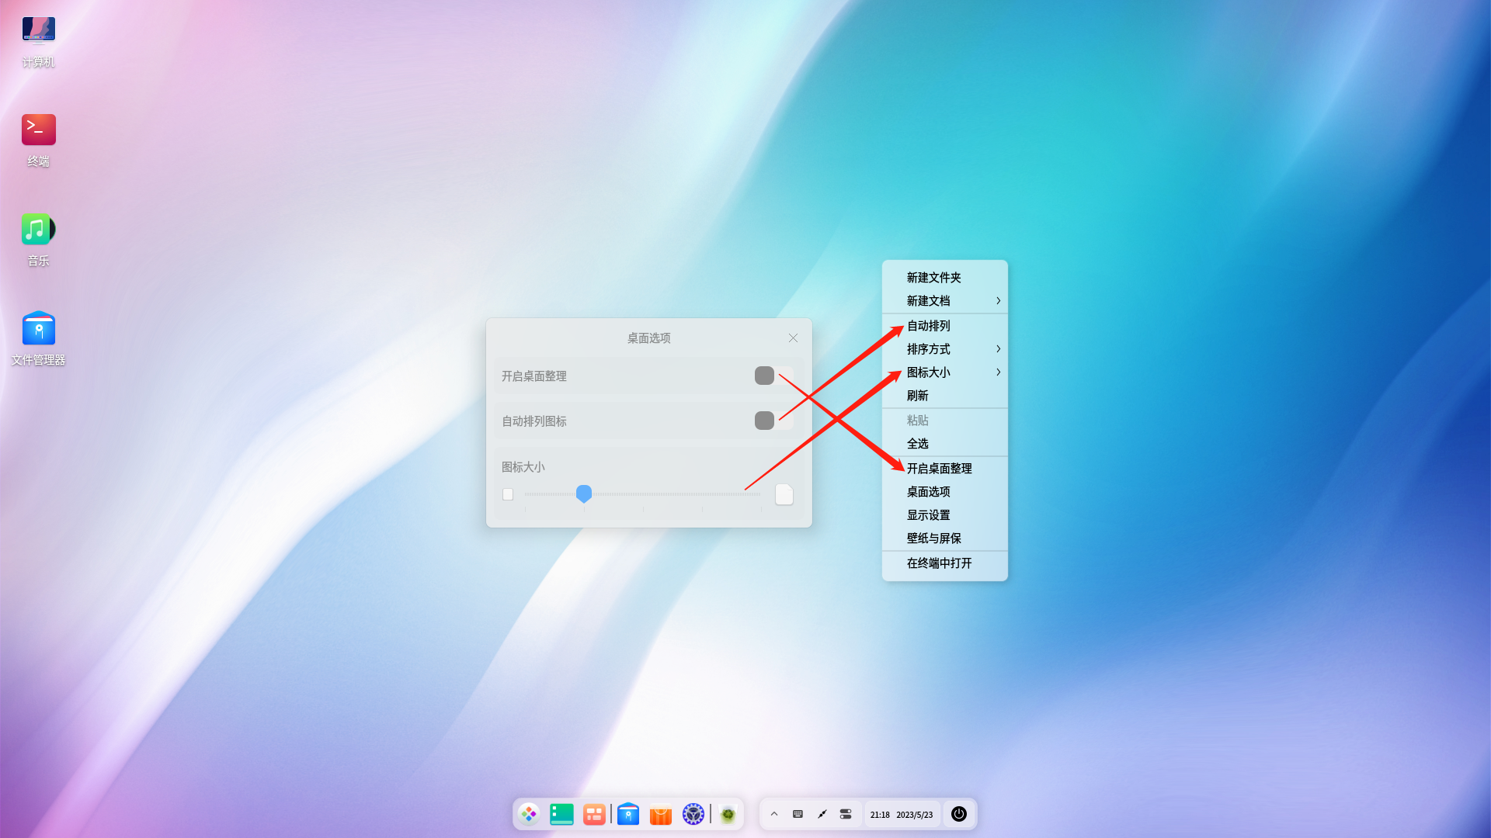The width and height of the screenshot is (1491, 838).
Task: Expand the 新建文档 submenu
Action: [999, 301]
